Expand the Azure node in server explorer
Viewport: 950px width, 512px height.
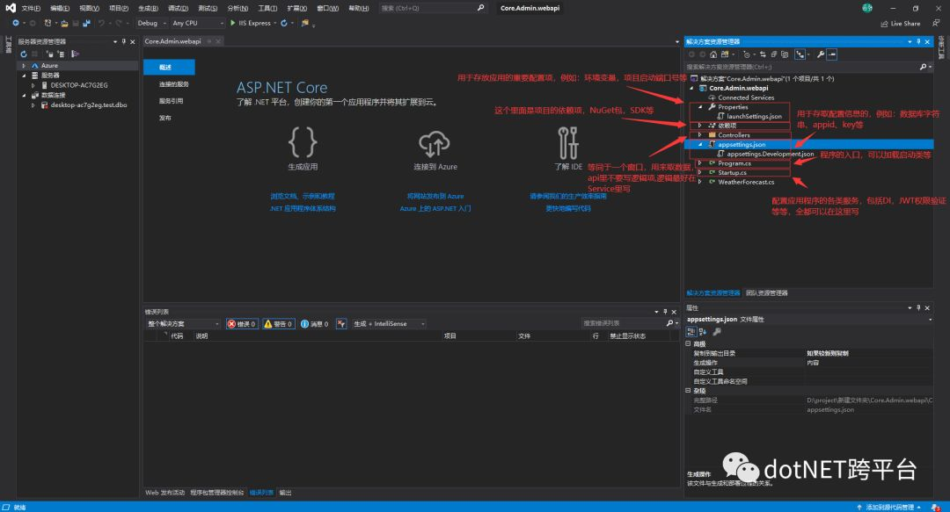[24, 65]
